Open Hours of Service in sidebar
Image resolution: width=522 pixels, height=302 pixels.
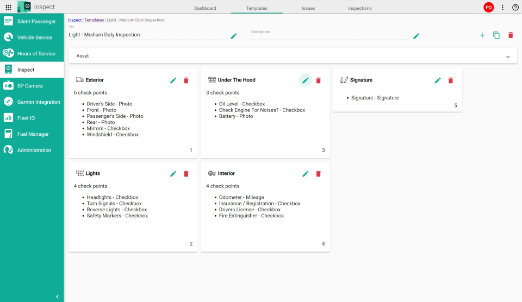coord(32,54)
